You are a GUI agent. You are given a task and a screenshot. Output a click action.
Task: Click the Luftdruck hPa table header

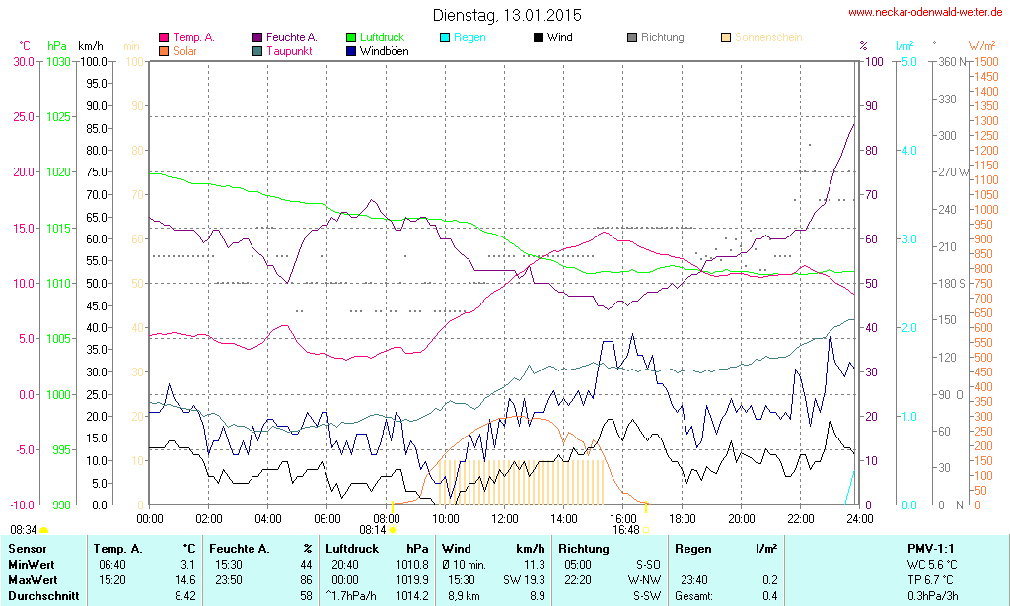coord(377,548)
